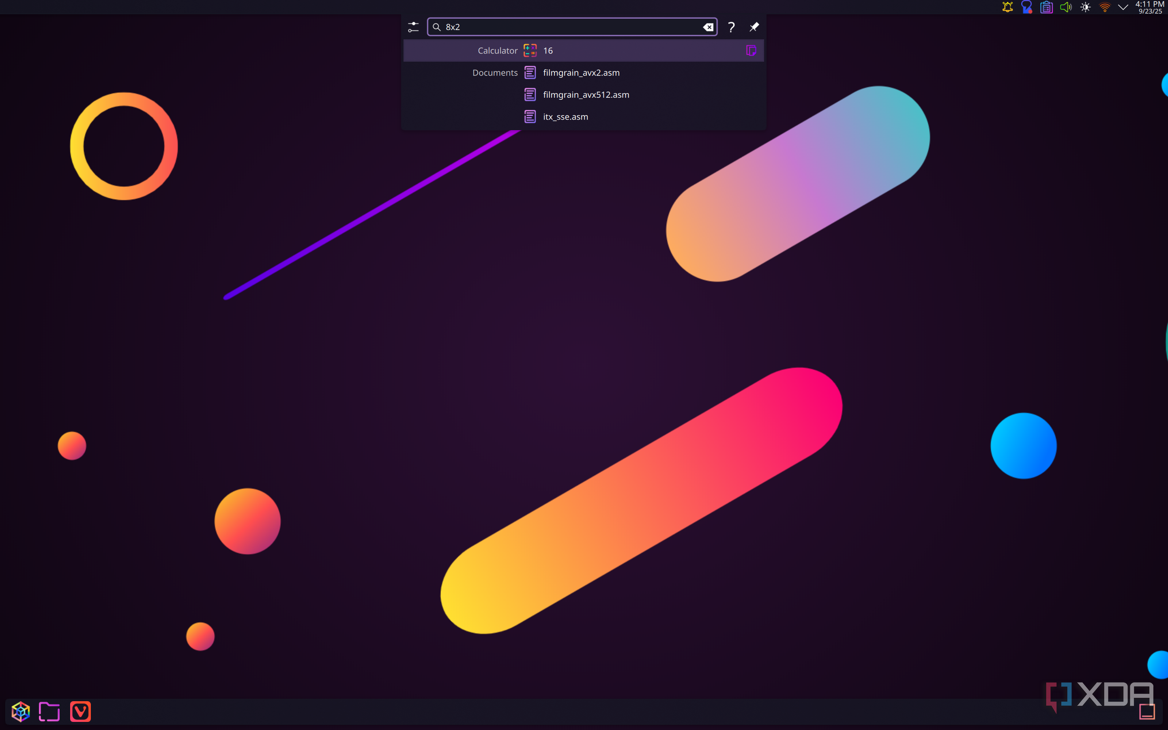1168x730 pixels.
Task: Open the KRunner help question mark
Action: [731, 27]
